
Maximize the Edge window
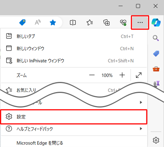click(138, 6)
